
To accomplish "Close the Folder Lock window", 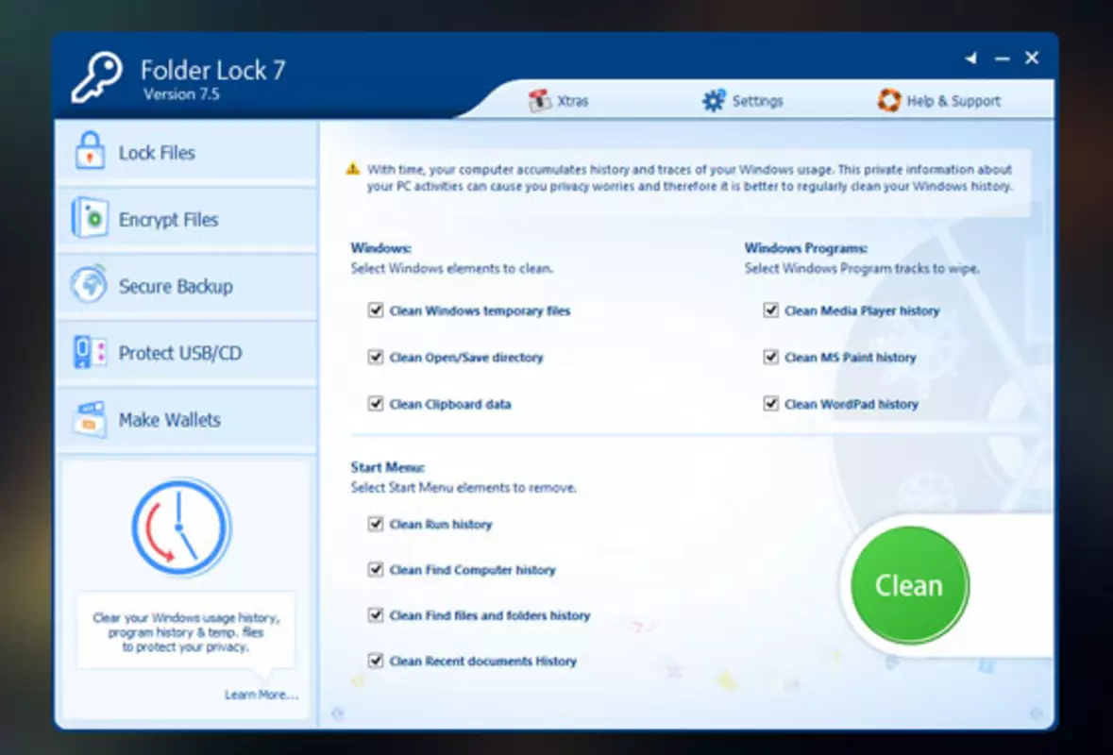I will point(1032,59).
